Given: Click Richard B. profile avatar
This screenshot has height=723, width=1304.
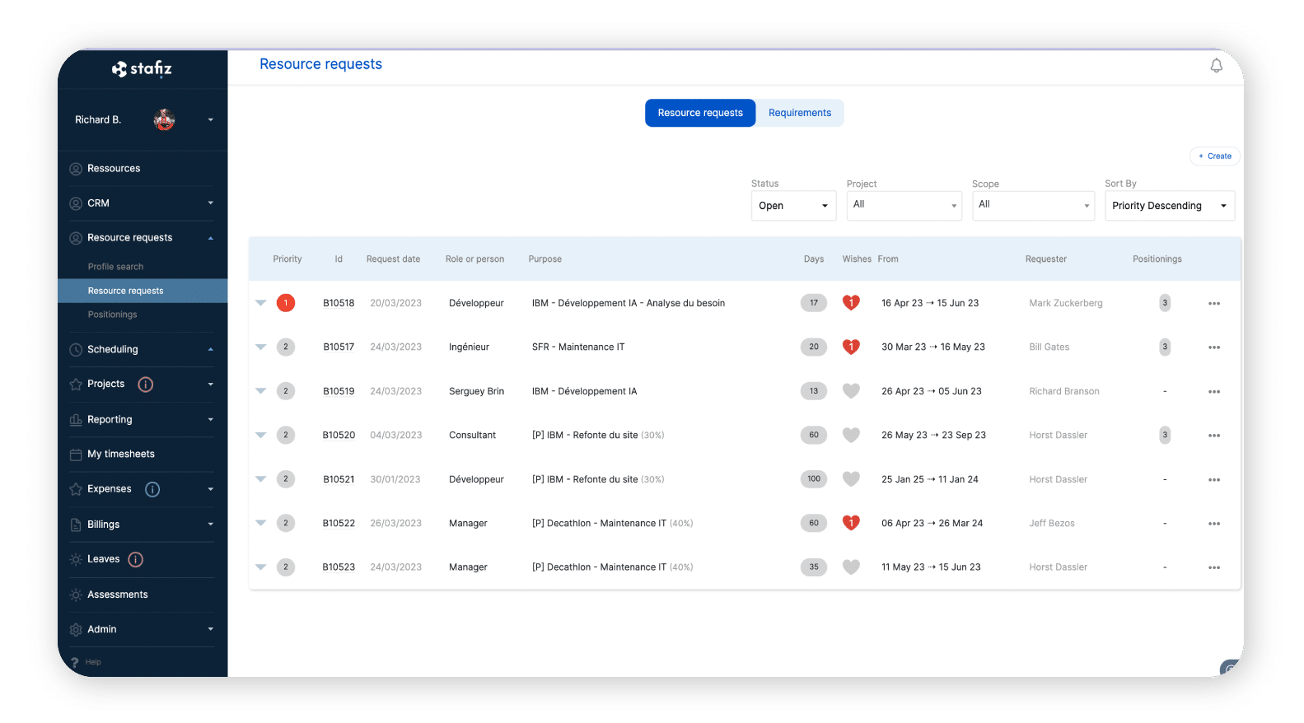Looking at the screenshot, I should (x=164, y=120).
